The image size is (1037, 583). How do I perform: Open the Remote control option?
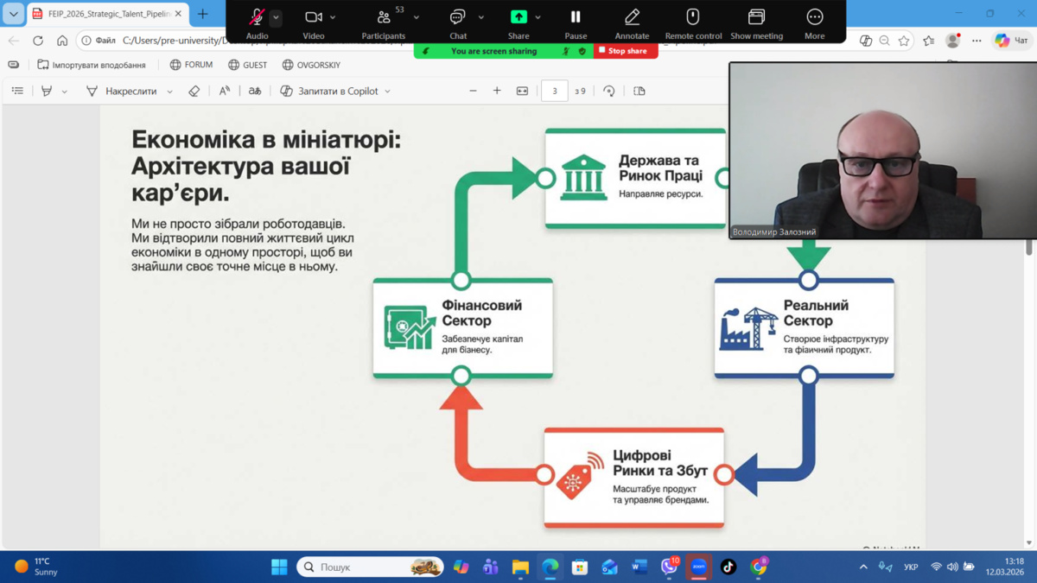[692, 17]
